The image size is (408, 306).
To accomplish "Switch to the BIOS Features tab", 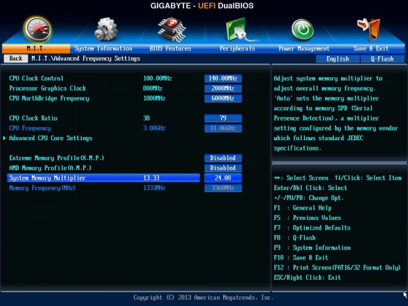I will point(170,48).
